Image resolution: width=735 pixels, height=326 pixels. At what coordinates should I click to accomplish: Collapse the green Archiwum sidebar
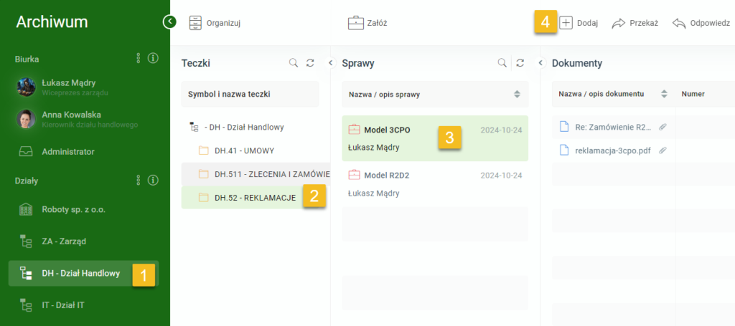[169, 21]
